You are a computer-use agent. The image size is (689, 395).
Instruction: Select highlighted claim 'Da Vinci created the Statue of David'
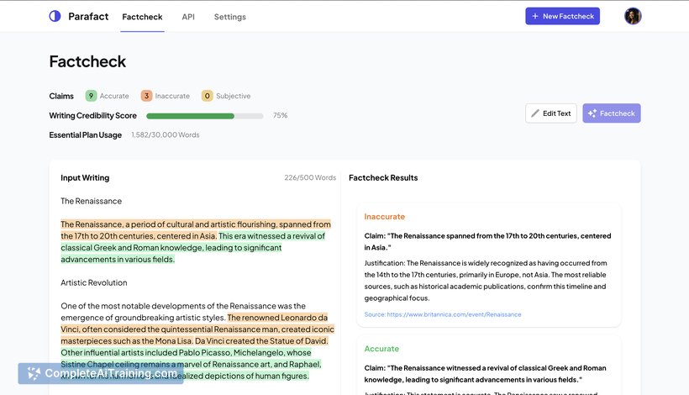point(261,341)
